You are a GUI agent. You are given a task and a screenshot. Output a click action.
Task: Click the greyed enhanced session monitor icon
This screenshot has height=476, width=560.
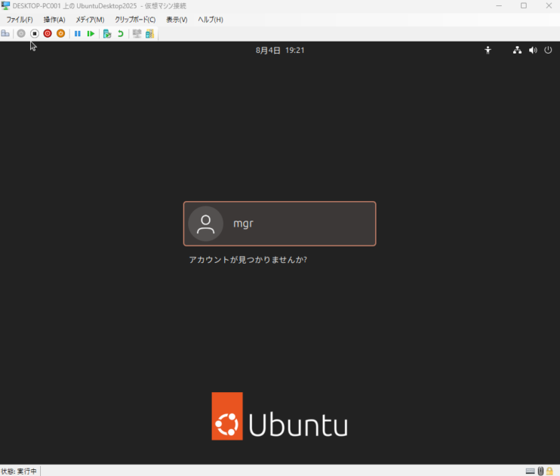[137, 33]
